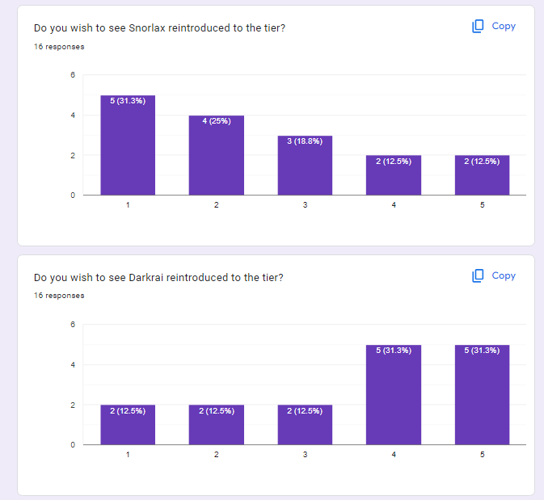Screen dimensions: 544x500
Task: Select the Snorlax bar for rating 4
Action: coord(394,175)
